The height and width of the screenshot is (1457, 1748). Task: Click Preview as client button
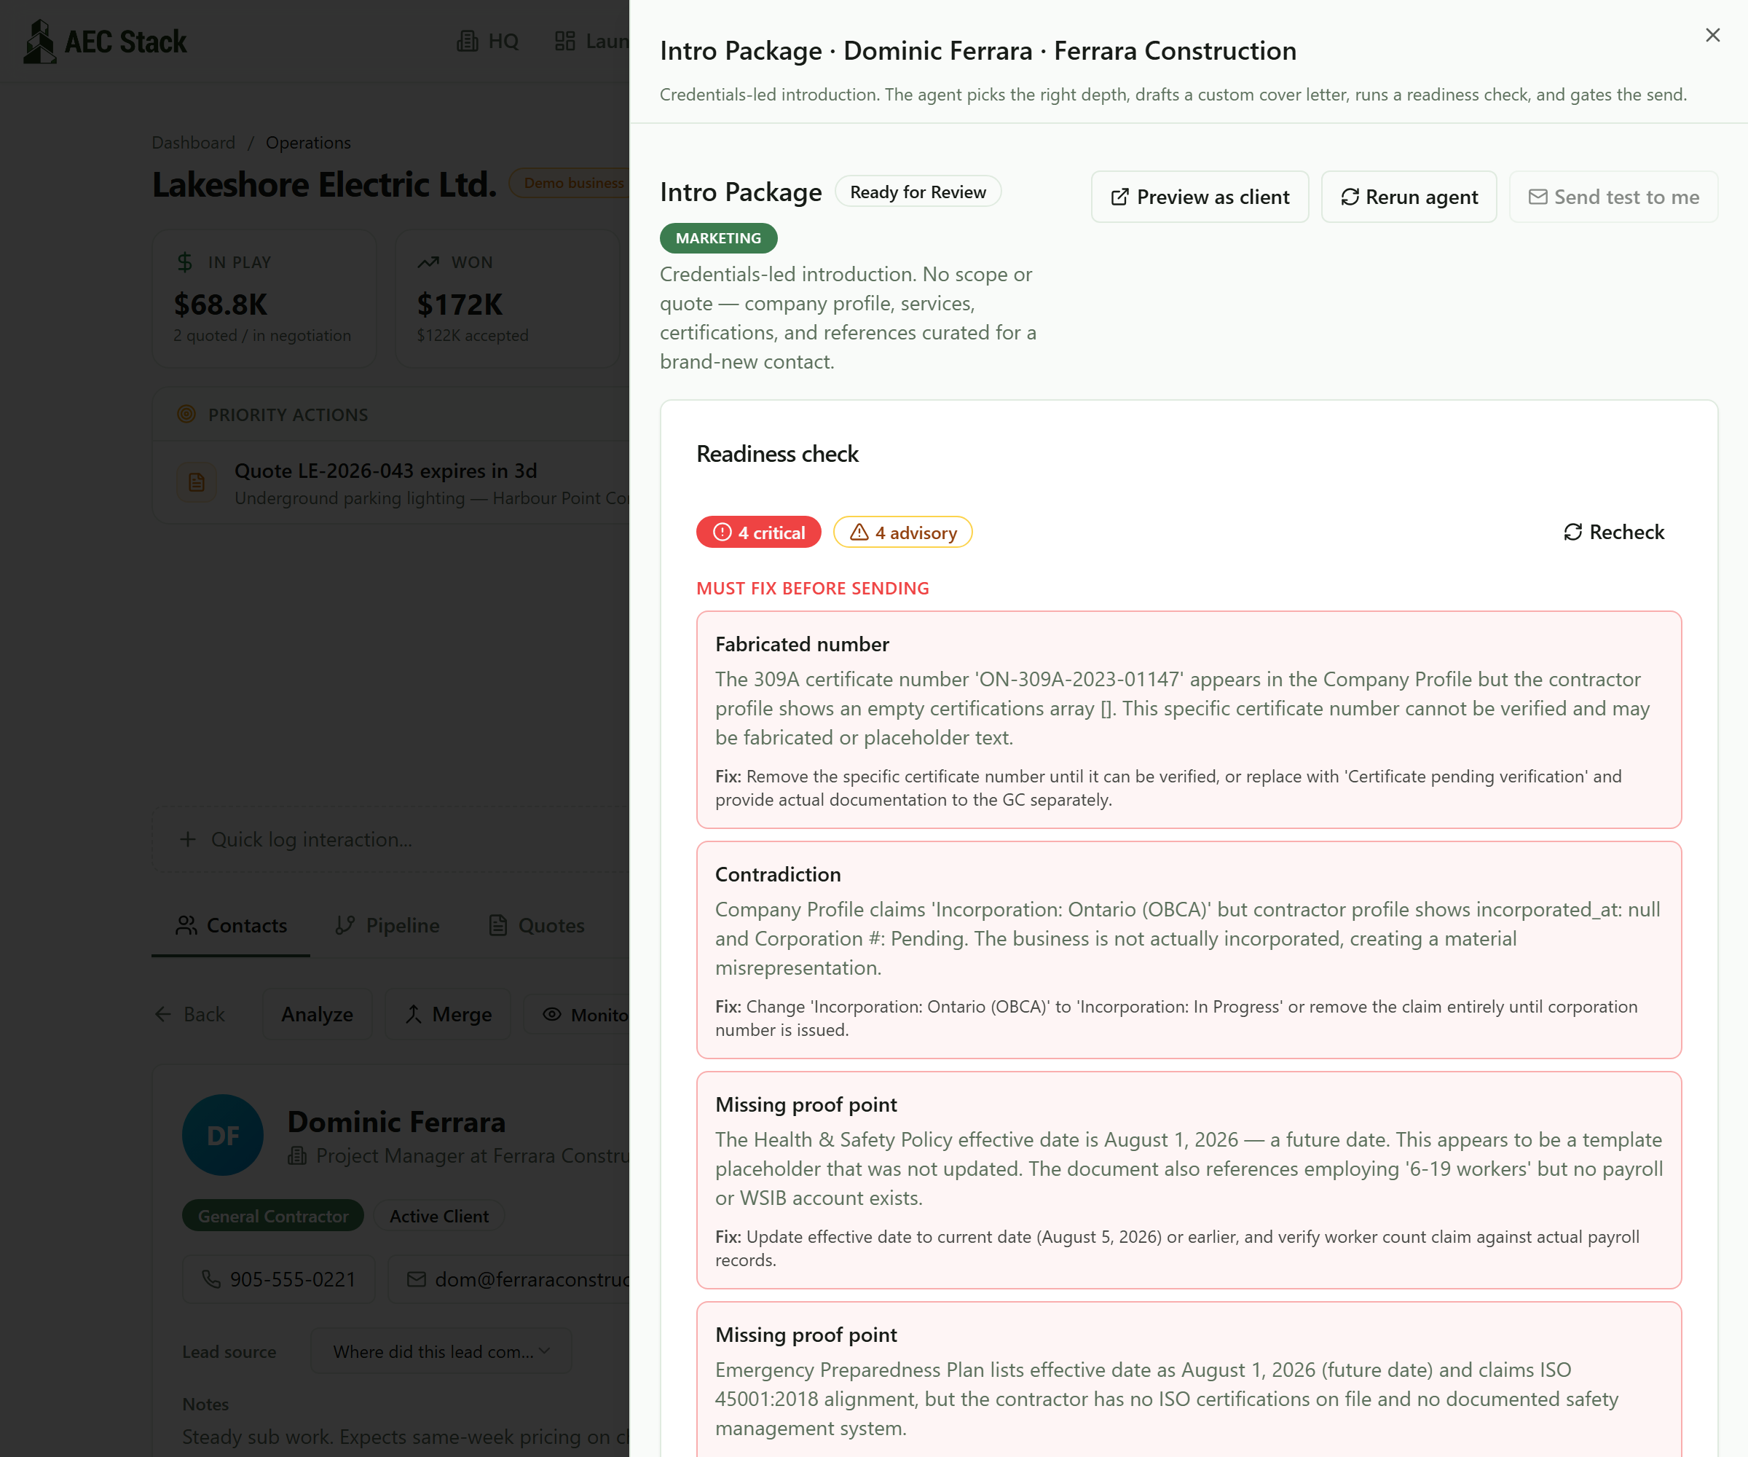[1200, 197]
